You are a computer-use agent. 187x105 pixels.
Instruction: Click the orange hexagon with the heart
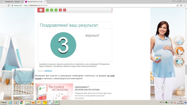click(x=180, y=51)
